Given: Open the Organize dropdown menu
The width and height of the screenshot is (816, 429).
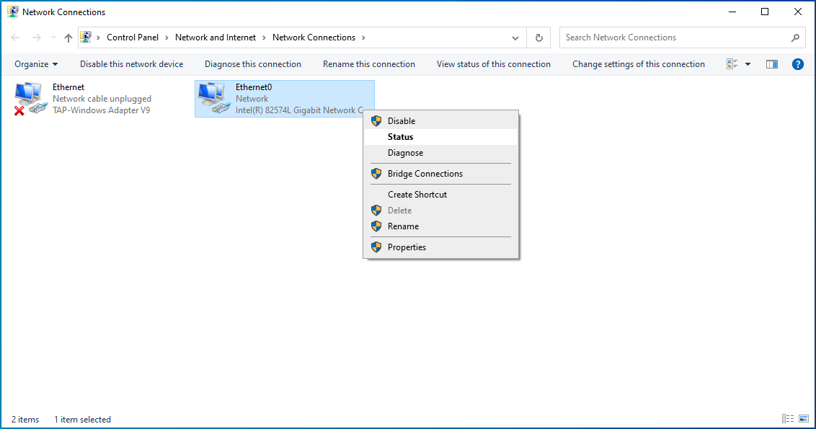Looking at the screenshot, I should coord(36,64).
